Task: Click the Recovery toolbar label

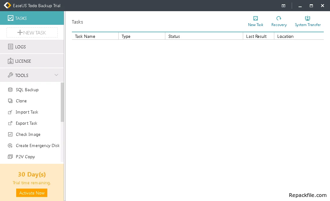Action: click(x=279, y=25)
